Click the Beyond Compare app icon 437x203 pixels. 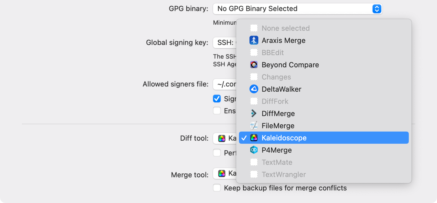253,64
